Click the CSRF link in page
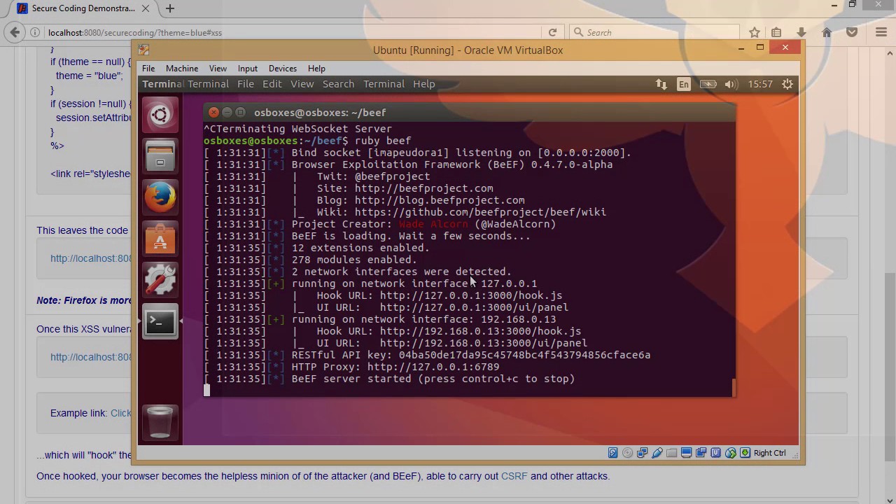Image resolution: width=896 pixels, height=504 pixels. [x=514, y=476]
